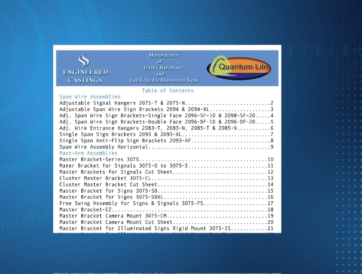The width and height of the screenshot is (362, 274).
Task: Open the 'Mast-Arm Assemblies' section heading
Action: [88, 153]
